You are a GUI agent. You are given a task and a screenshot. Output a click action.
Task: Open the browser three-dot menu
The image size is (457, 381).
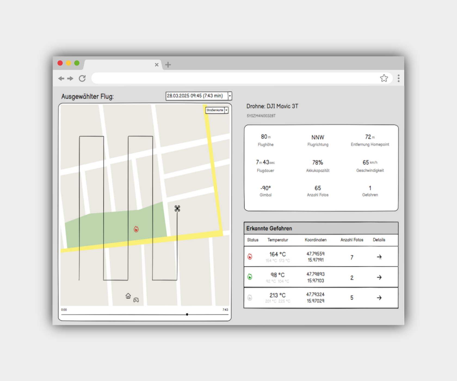click(x=399, y=78)
